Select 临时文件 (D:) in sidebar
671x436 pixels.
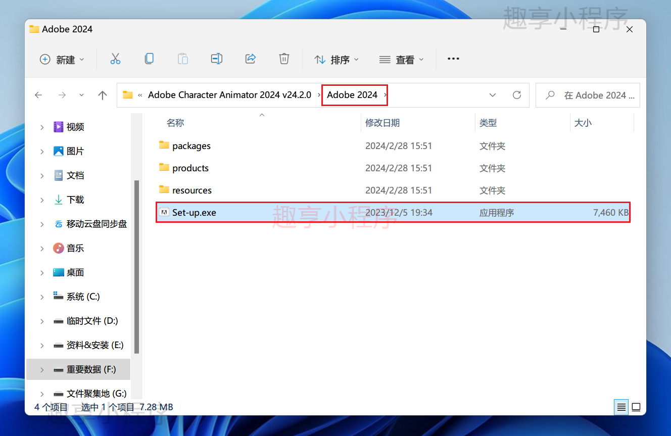pos(92,321)
